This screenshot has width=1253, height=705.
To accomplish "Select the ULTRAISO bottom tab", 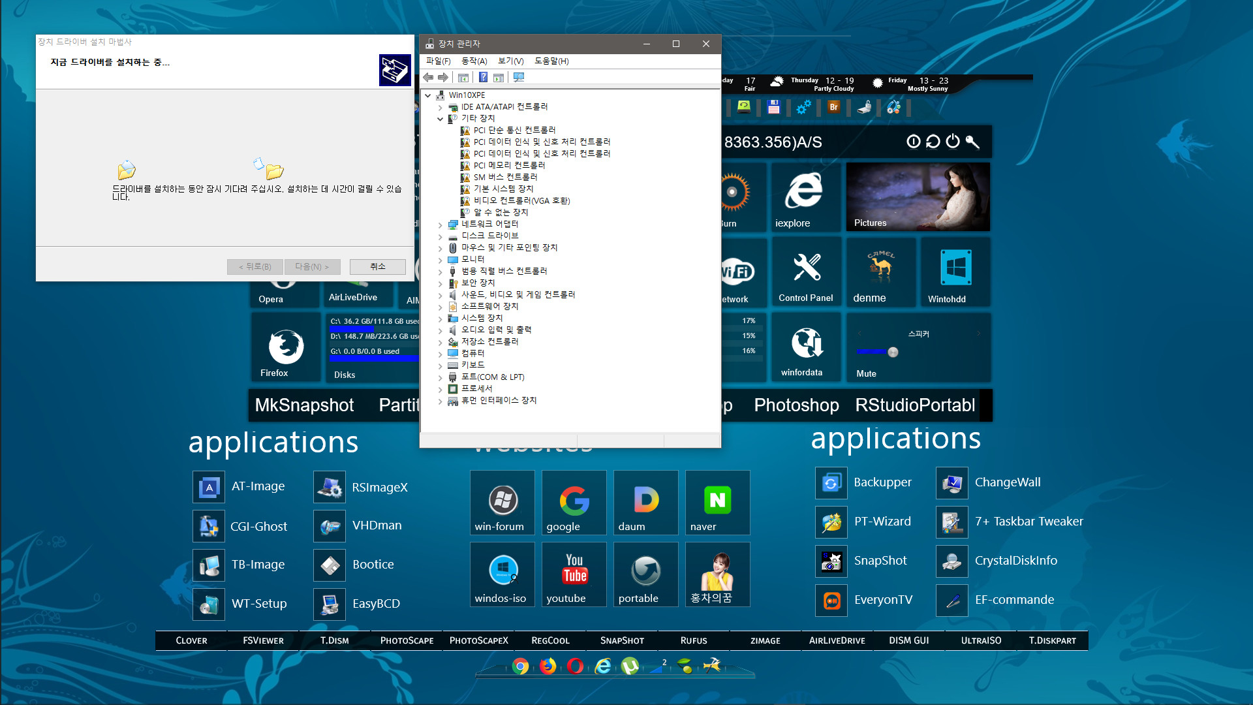I will [981, 641].
